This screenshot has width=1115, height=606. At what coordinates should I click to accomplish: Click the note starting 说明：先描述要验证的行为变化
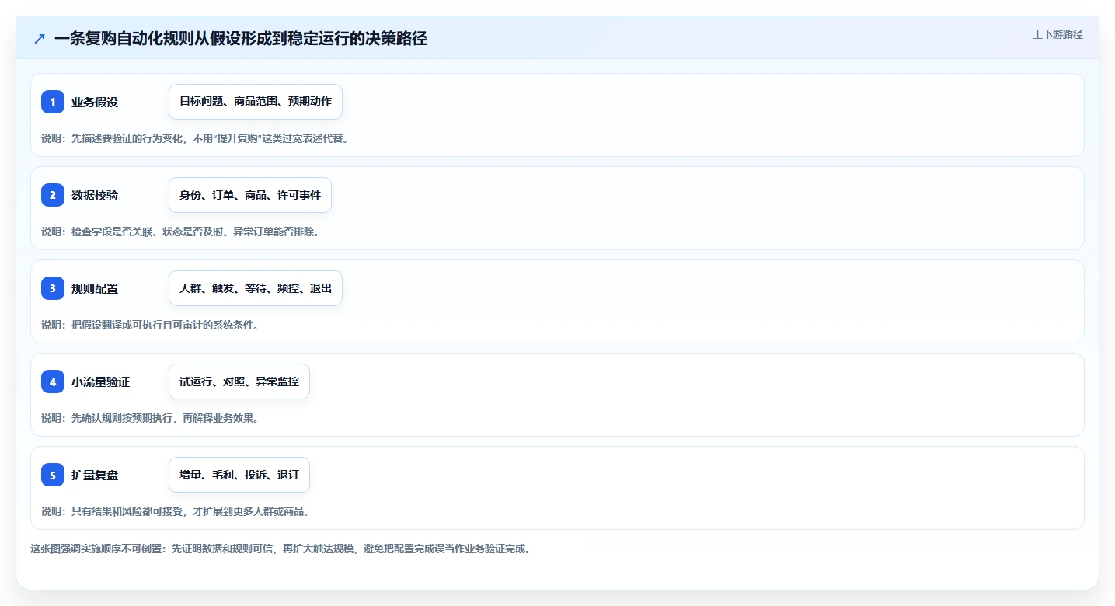coord(195,138)
